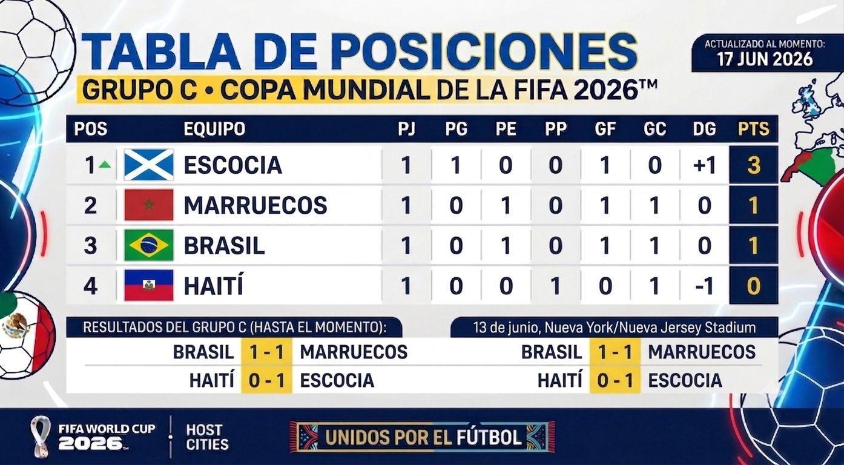Click the green up arrow beside position 1

click(x=105, y=165)
